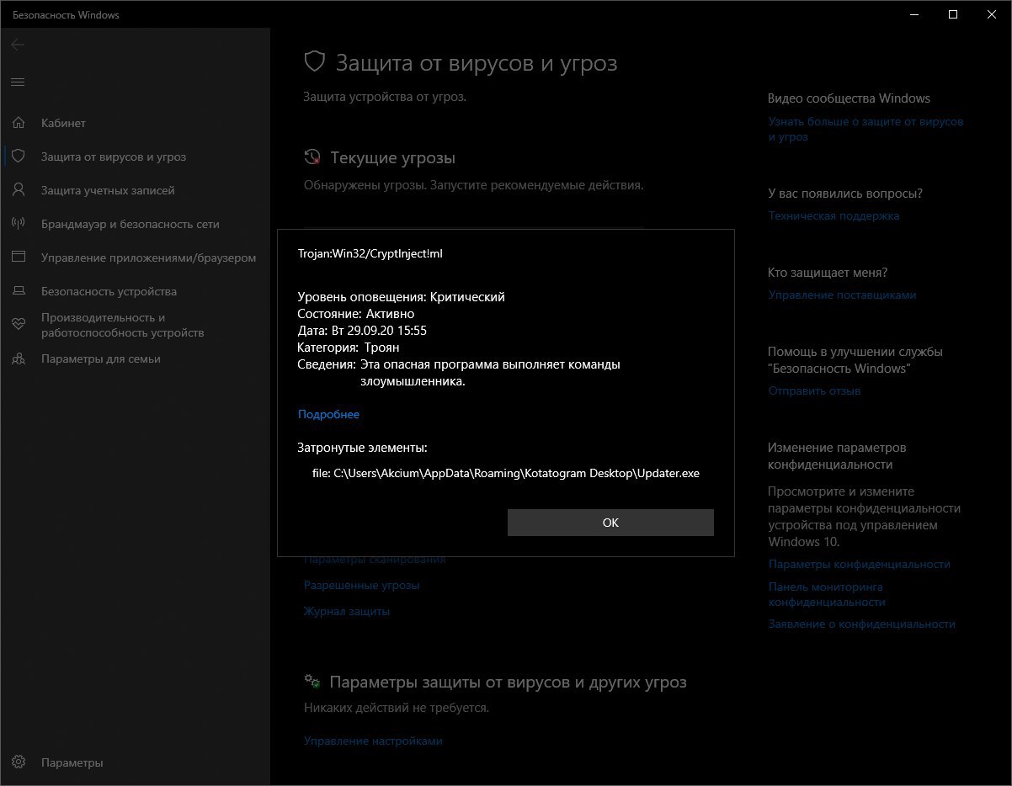Open Техническая поддержка link
Screen dimensions: 1012x786
[834, 215]
